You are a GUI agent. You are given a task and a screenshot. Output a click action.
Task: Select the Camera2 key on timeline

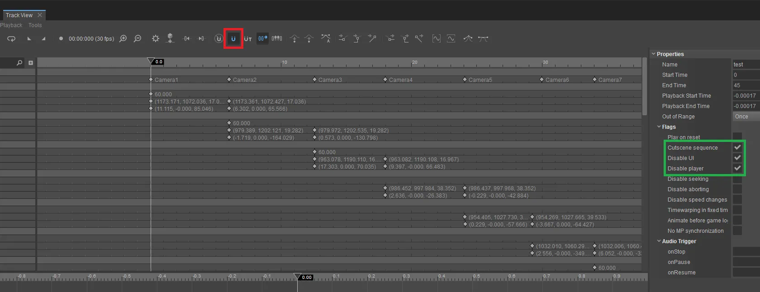tap(229, 80)
